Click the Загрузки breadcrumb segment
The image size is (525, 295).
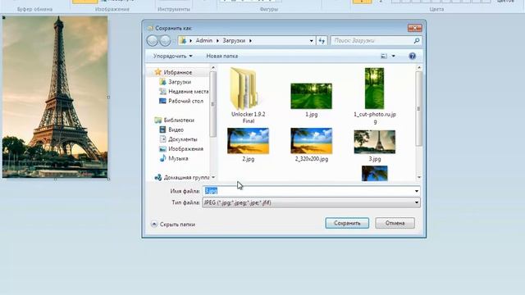[234, 40]
